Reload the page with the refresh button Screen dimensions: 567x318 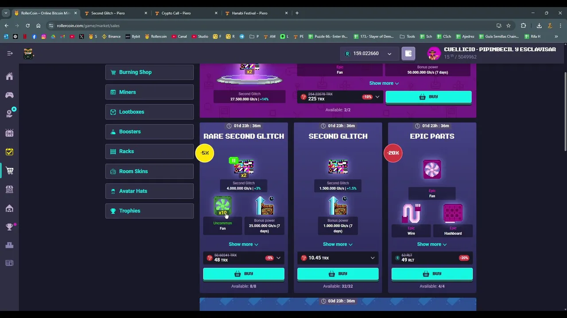27,26
